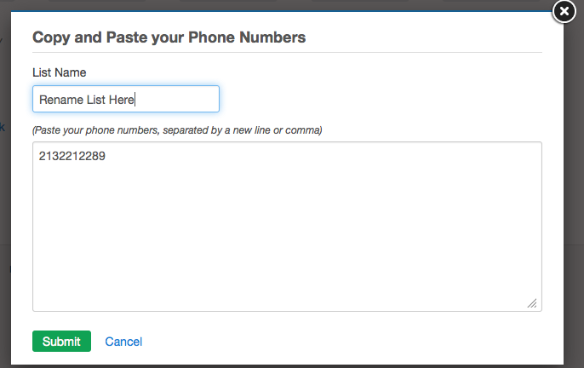Click the divider line under the heading

287,53
